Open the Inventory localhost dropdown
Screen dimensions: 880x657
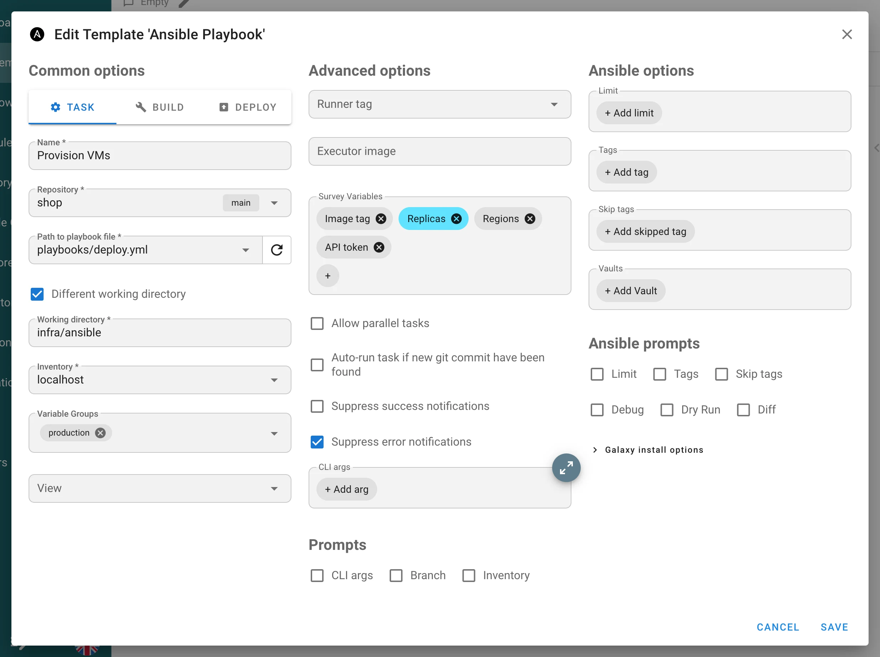pyautogui.click(x=160, y=380)
